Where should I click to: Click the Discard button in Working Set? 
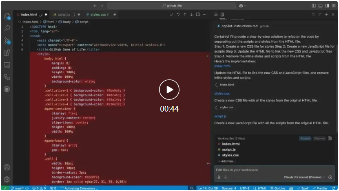pos(319,138)
